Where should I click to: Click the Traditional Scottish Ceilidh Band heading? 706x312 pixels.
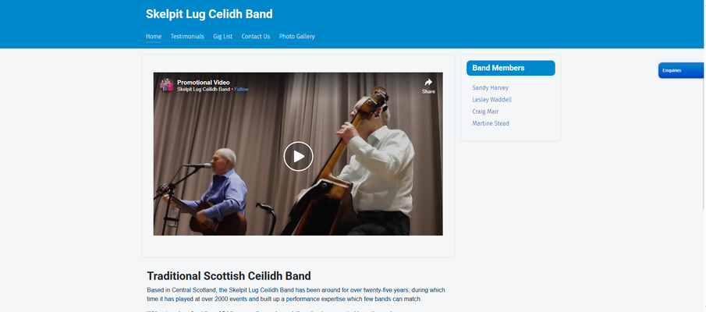point(229,275)
